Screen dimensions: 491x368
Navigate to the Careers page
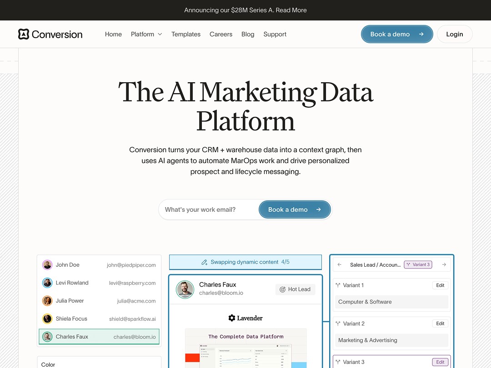(x=221, y=34)
